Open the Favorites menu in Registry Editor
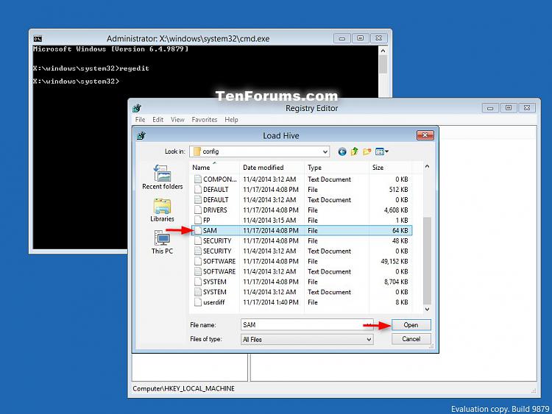 (x=204, y=120)
